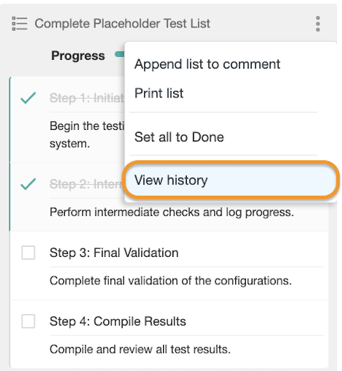The width and height of the screenshot is (342, 371).
Task: Select Append list to comment
Action: coord(207,64)
